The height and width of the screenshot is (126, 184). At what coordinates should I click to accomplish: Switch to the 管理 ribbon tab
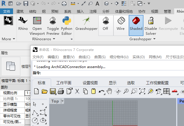pos(167,11)
